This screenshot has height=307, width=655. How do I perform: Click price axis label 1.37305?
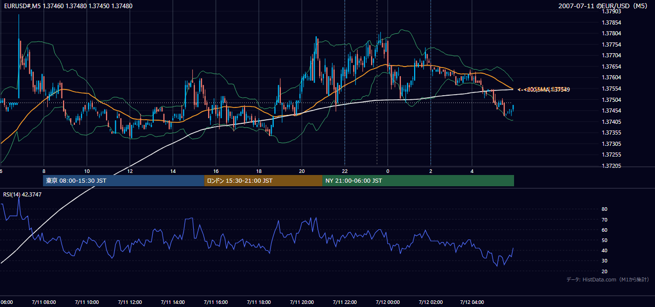pyautogui.click(x=611, y=144)
